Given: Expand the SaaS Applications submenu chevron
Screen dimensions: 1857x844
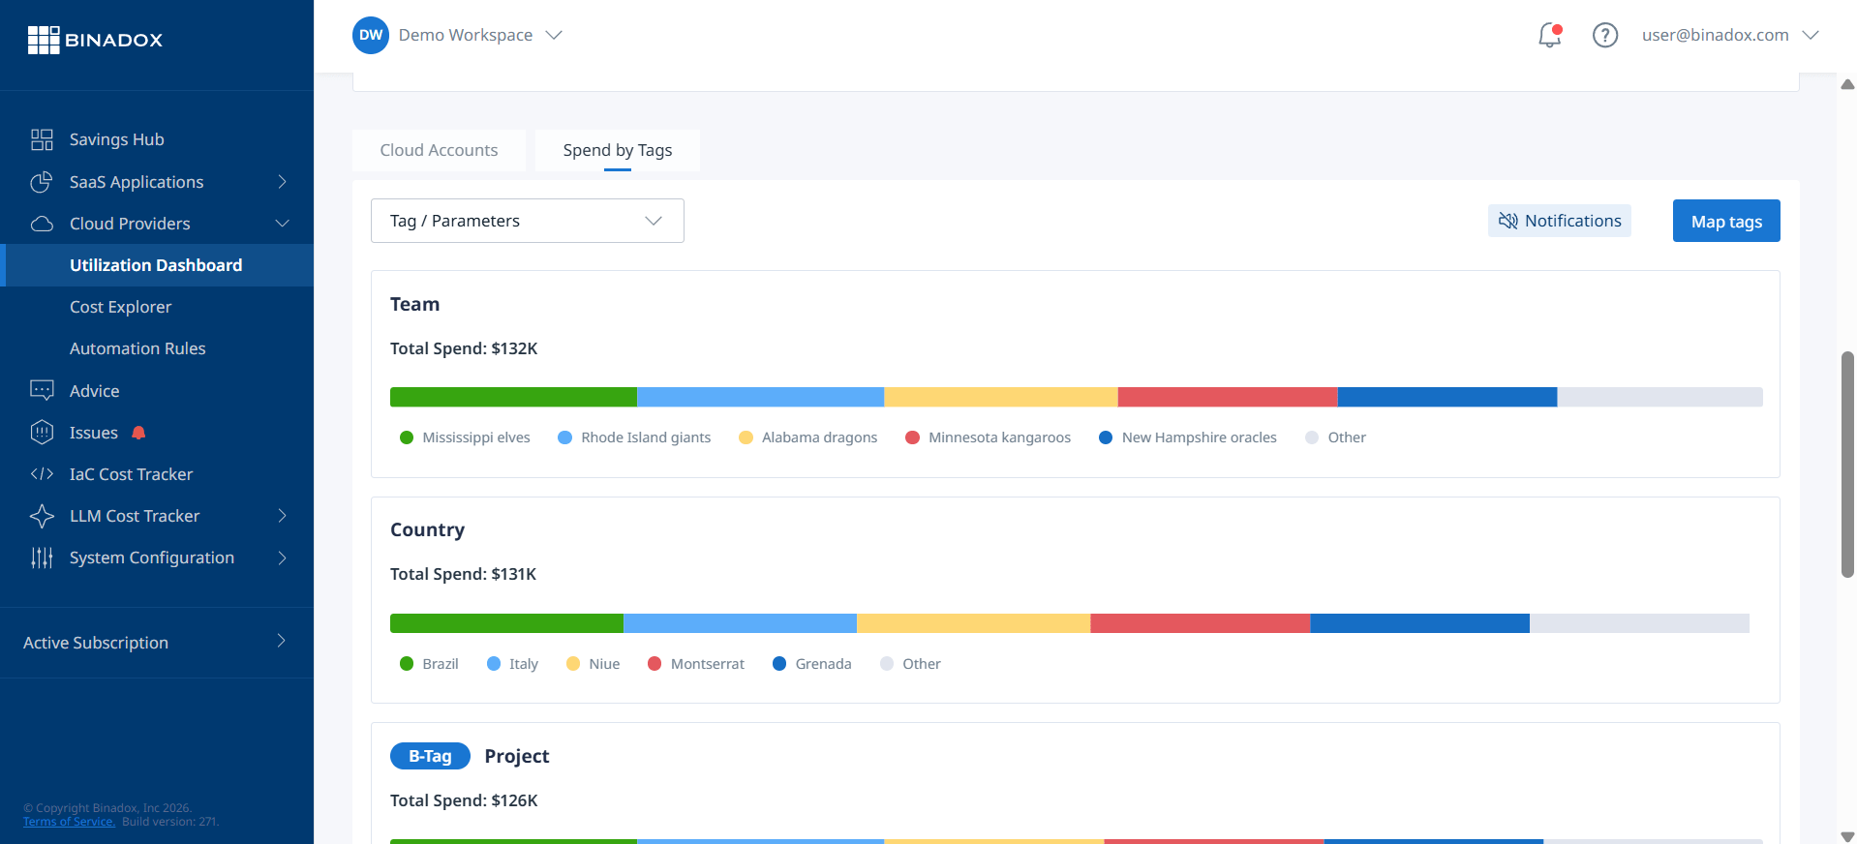Looking at the screenshot, I should [282, 182].
